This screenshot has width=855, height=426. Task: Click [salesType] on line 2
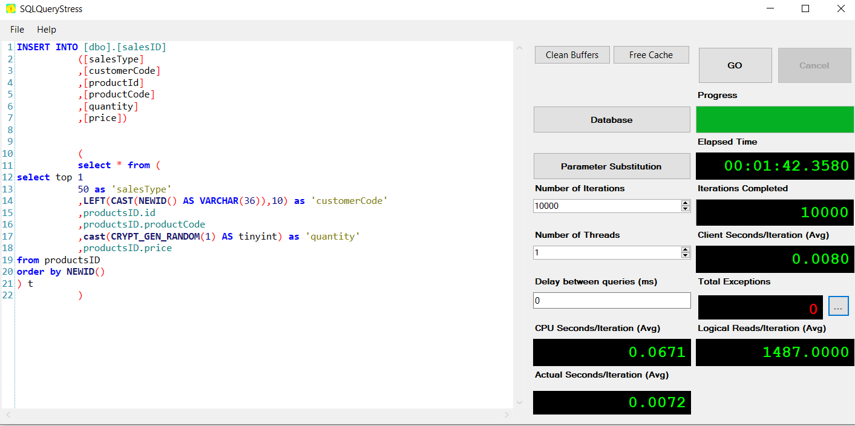click(x=114, y=59)
